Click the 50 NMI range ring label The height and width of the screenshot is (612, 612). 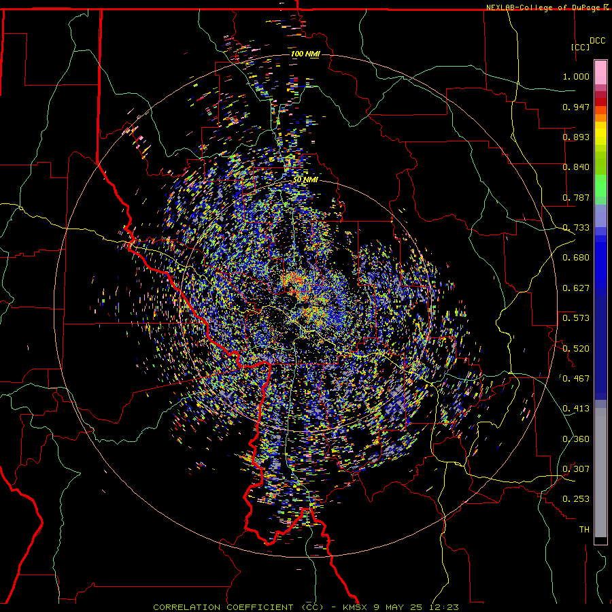click(x=305, y=180)
